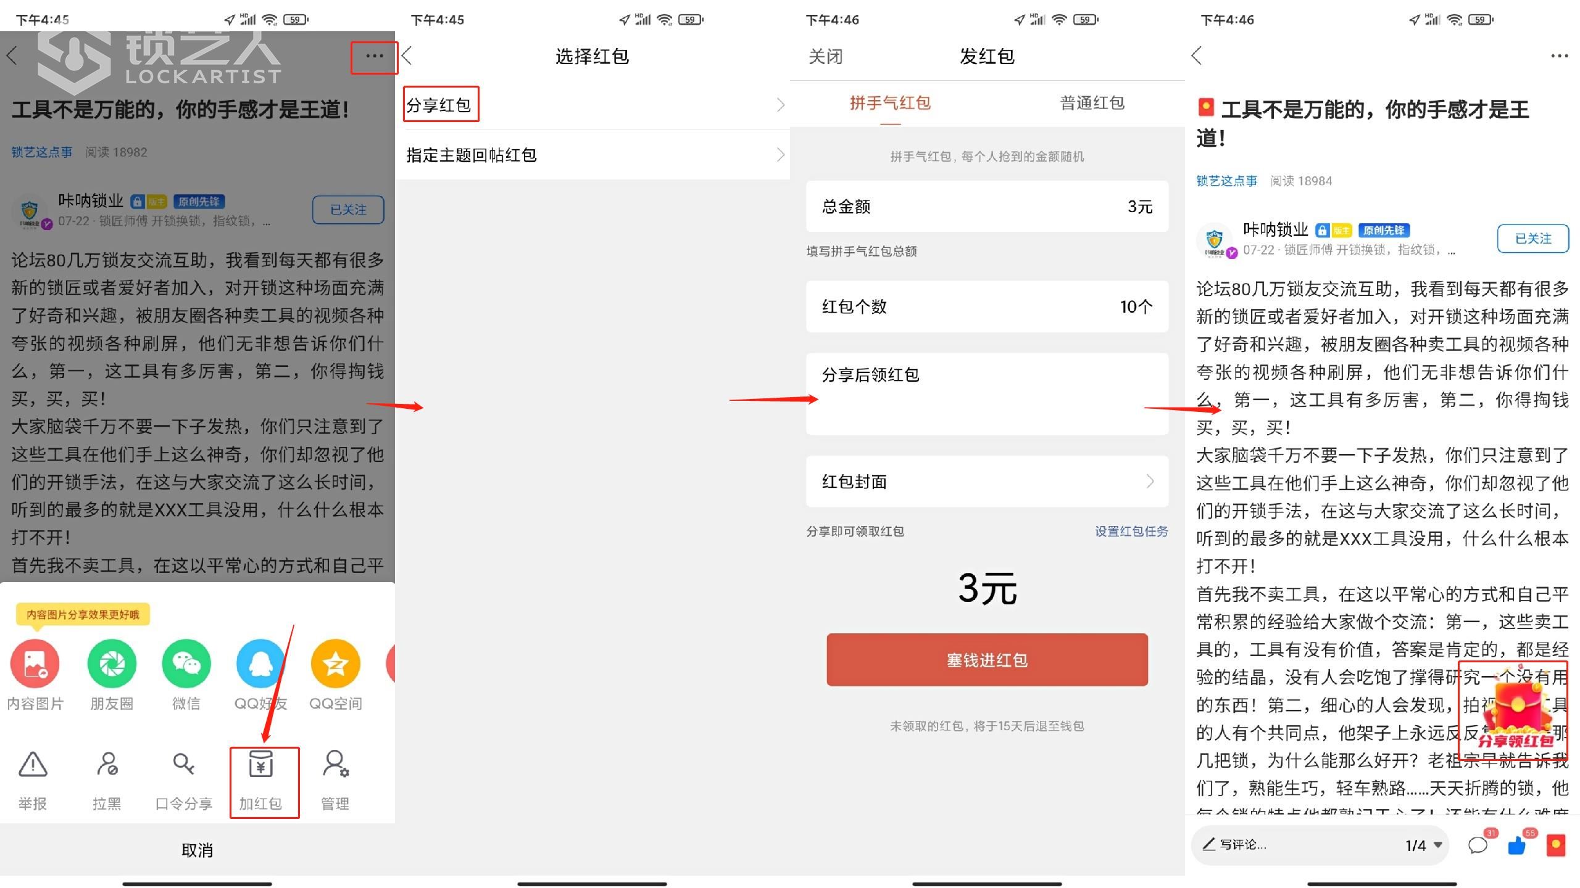Select 指定主题回帖红包 option

point(592,155)
